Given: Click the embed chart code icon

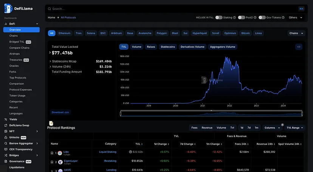Looking at the screenshot, I should click(x=299, y=47).
